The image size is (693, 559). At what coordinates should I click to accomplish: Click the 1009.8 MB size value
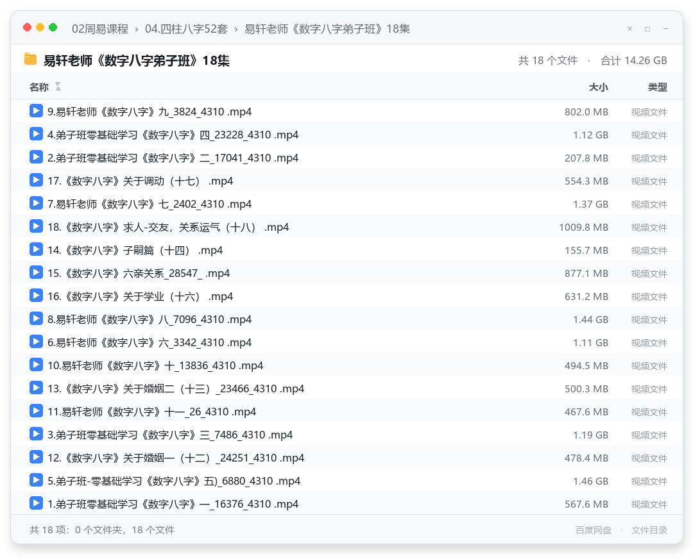point(583,228)
